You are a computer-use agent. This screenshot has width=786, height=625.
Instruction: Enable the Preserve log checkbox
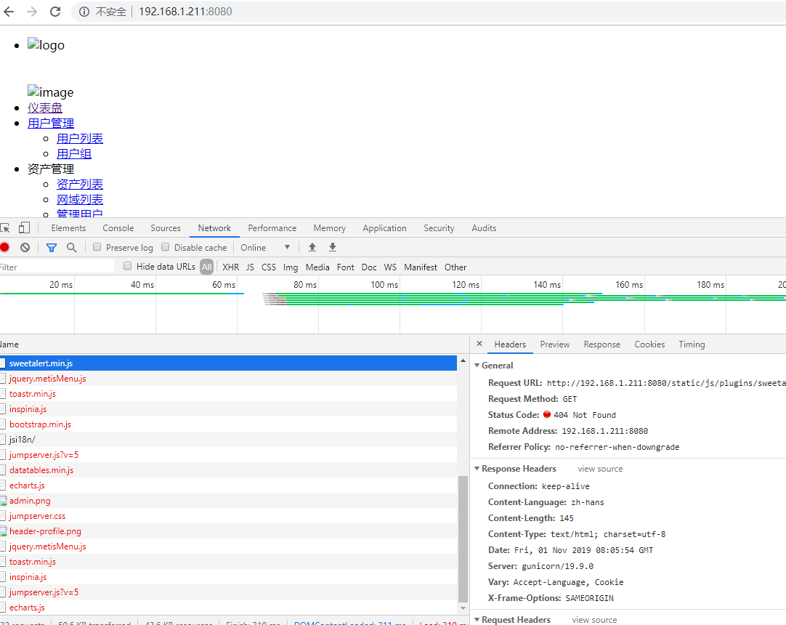[x=97, y=247]
